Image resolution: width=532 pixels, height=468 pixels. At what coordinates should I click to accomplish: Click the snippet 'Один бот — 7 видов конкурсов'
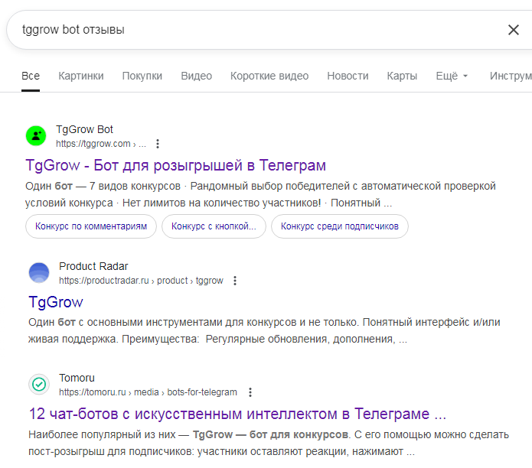[103, 186]
